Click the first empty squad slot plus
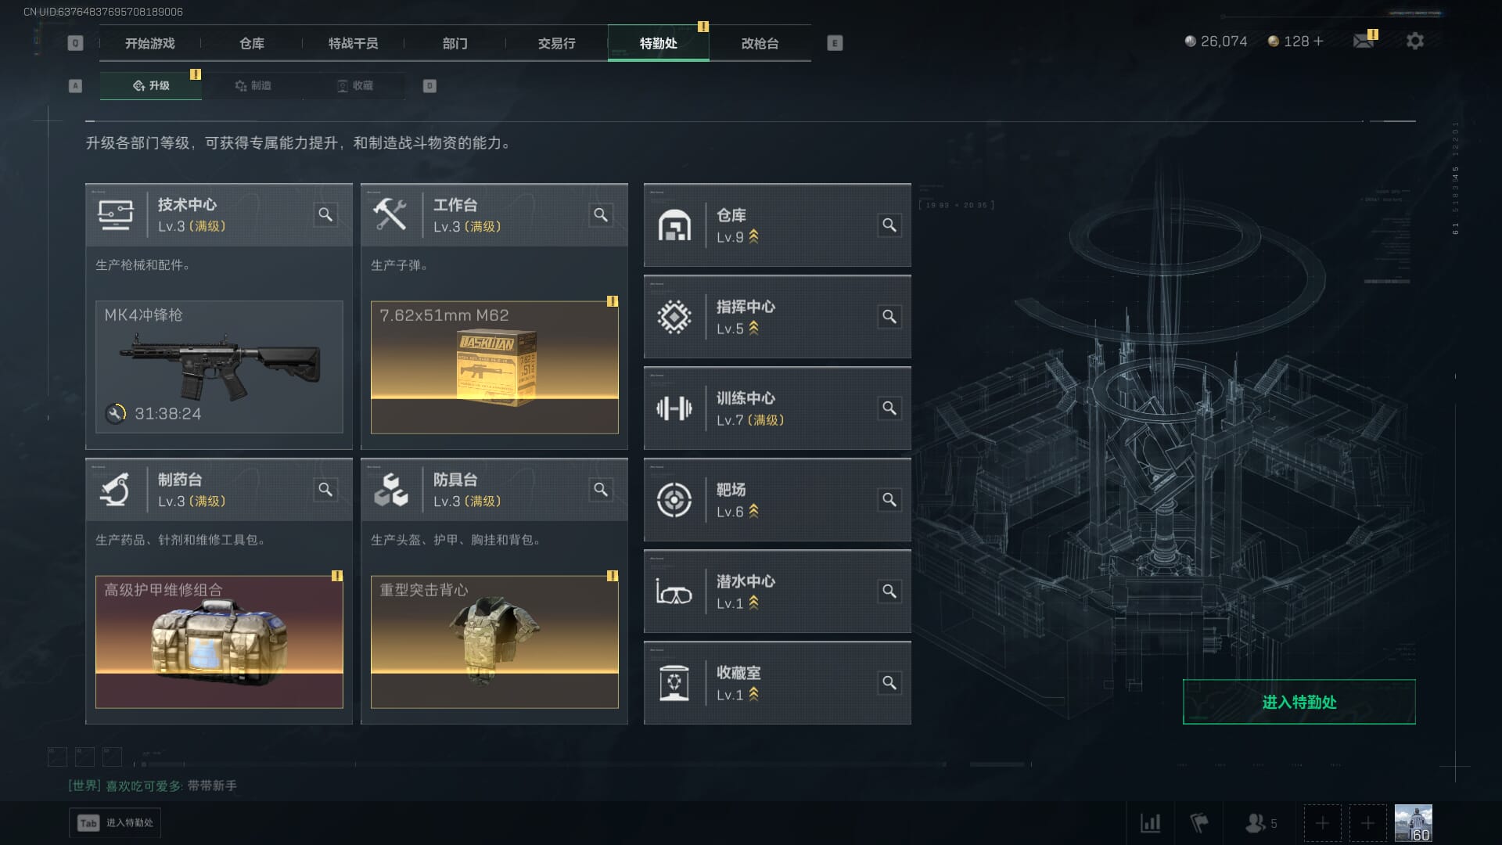This screenshot has width=1502, height=845. point(1322,823)
